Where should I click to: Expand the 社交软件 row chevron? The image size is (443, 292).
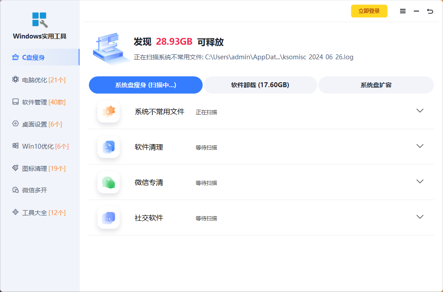point(420,217)
